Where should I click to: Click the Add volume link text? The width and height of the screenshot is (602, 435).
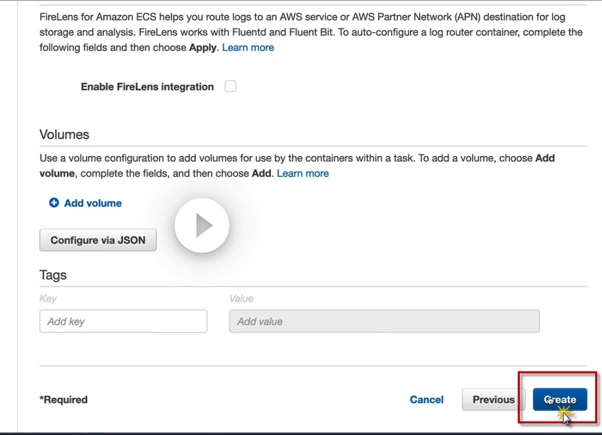point(93,203)
